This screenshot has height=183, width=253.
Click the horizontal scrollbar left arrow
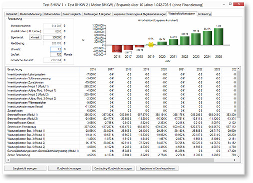point(8,160)
